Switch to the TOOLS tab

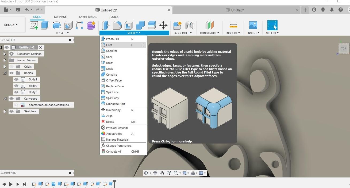[x=114, y=17]
